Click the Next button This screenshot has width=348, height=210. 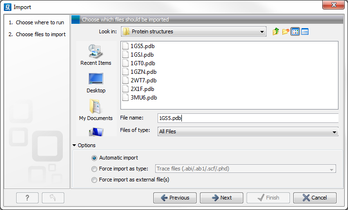point(221,198)
